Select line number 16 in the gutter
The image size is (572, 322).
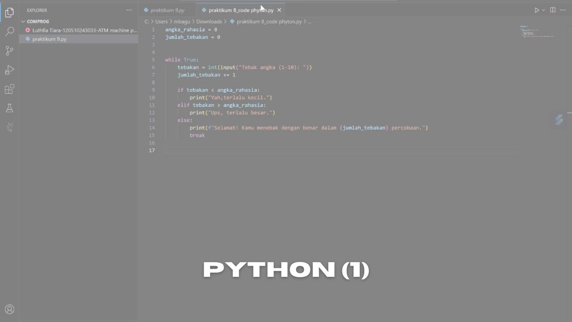[152, 143]
